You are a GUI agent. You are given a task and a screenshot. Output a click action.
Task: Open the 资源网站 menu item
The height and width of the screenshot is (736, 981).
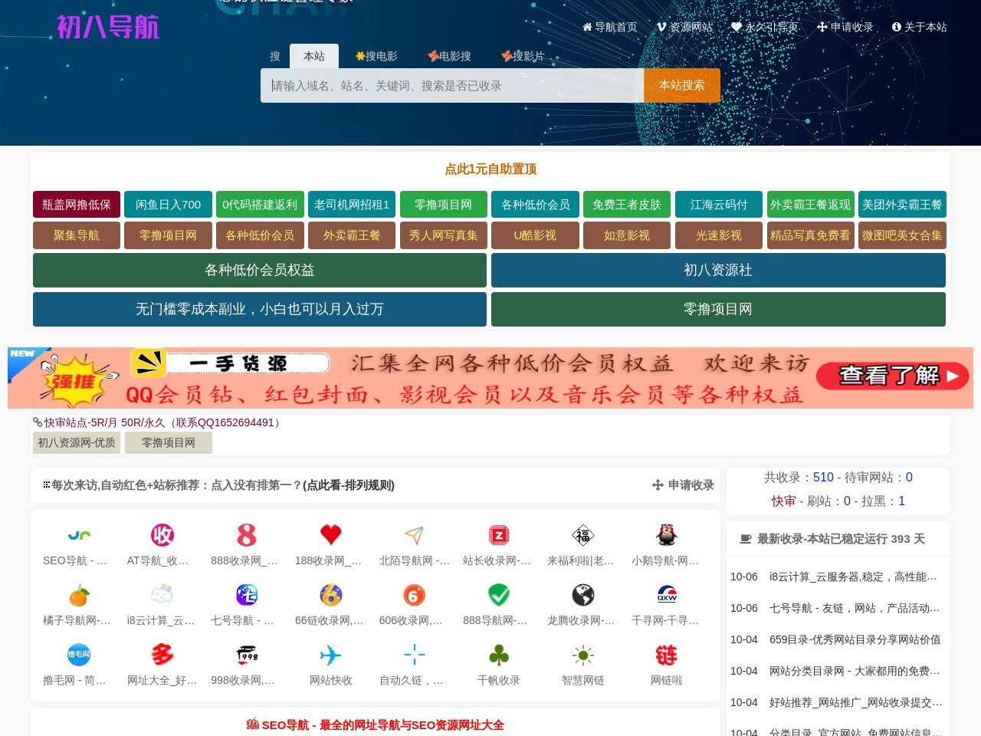686,27
